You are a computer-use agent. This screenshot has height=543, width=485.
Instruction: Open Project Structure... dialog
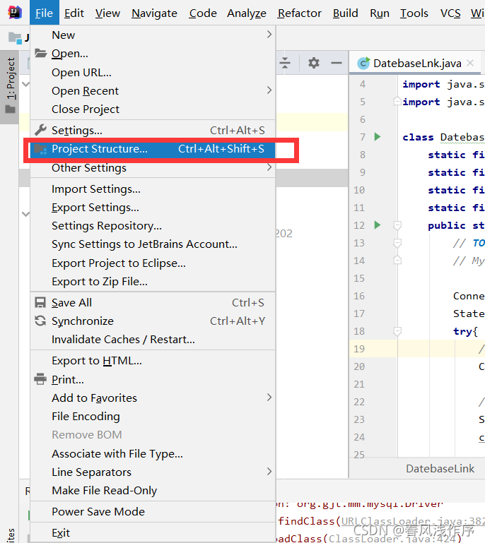click(153, 149)
